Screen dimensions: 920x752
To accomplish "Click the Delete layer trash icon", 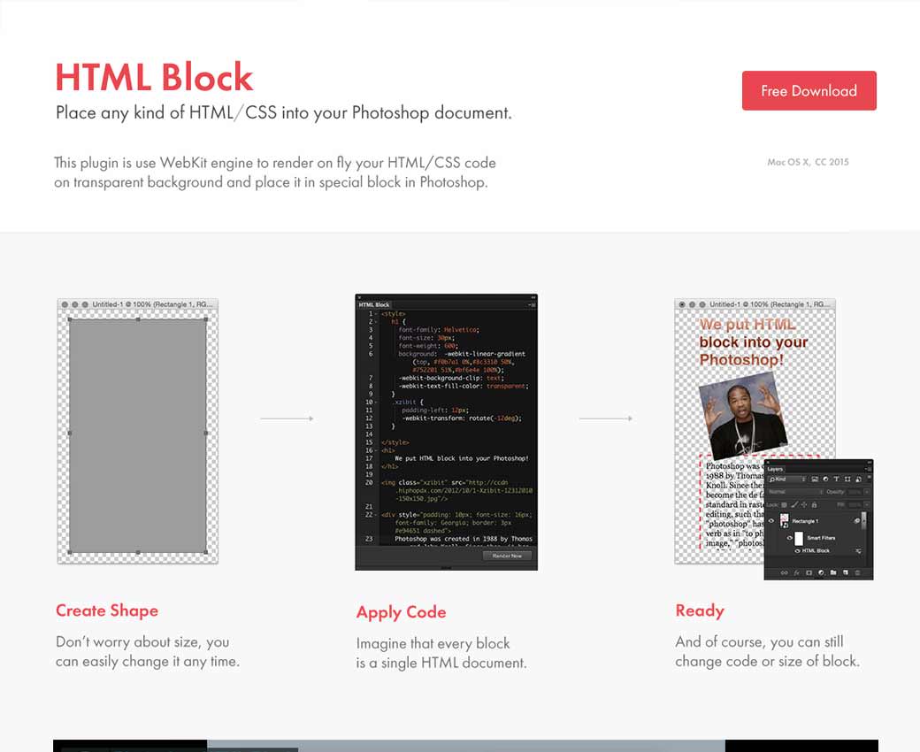I will (x=857, y=572).
